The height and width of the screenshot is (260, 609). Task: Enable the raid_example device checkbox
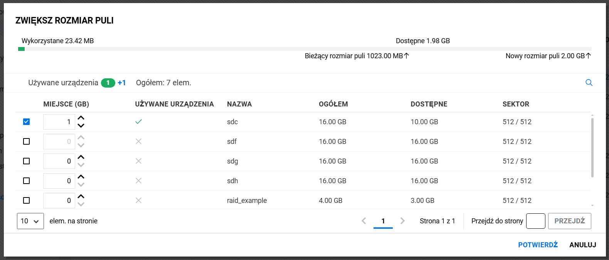(x=26, y=201)
